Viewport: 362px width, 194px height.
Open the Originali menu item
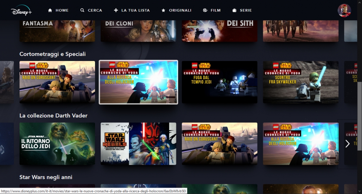pos(180,10)
